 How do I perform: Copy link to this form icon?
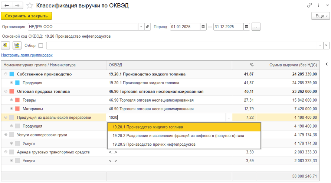coord(309,6)
